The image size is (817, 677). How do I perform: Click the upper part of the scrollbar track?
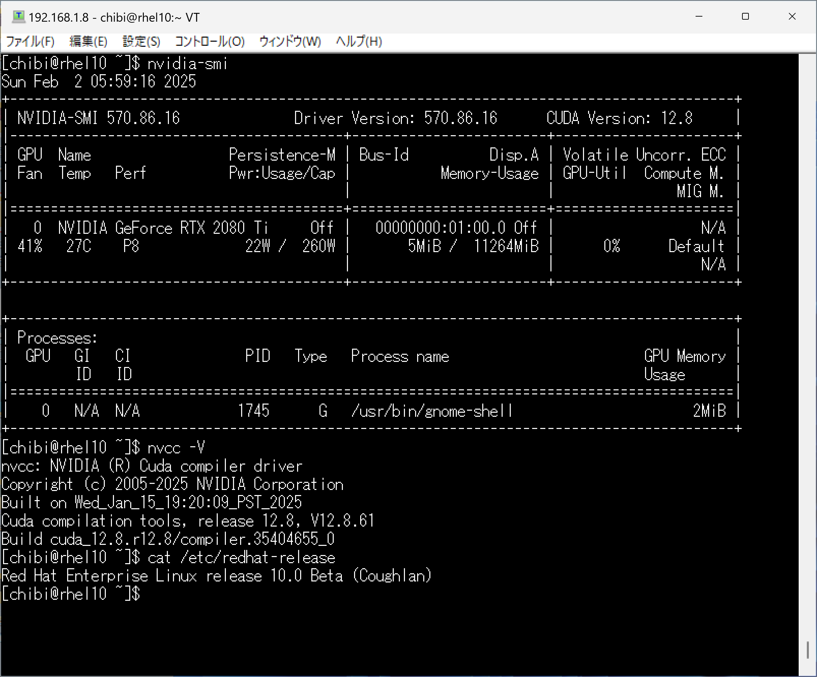(x=808, y=194)
